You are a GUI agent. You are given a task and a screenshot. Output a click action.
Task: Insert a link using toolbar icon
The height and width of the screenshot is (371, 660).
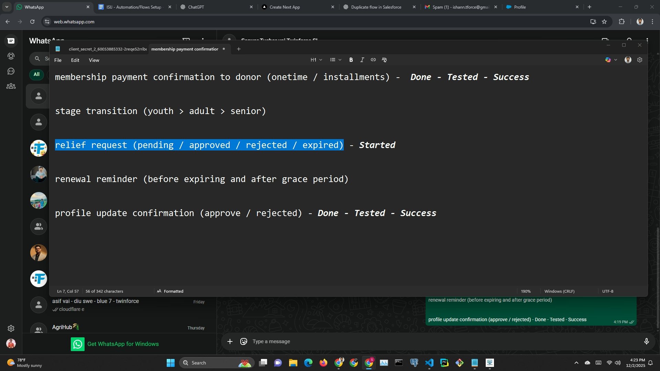tap(373, 60)
